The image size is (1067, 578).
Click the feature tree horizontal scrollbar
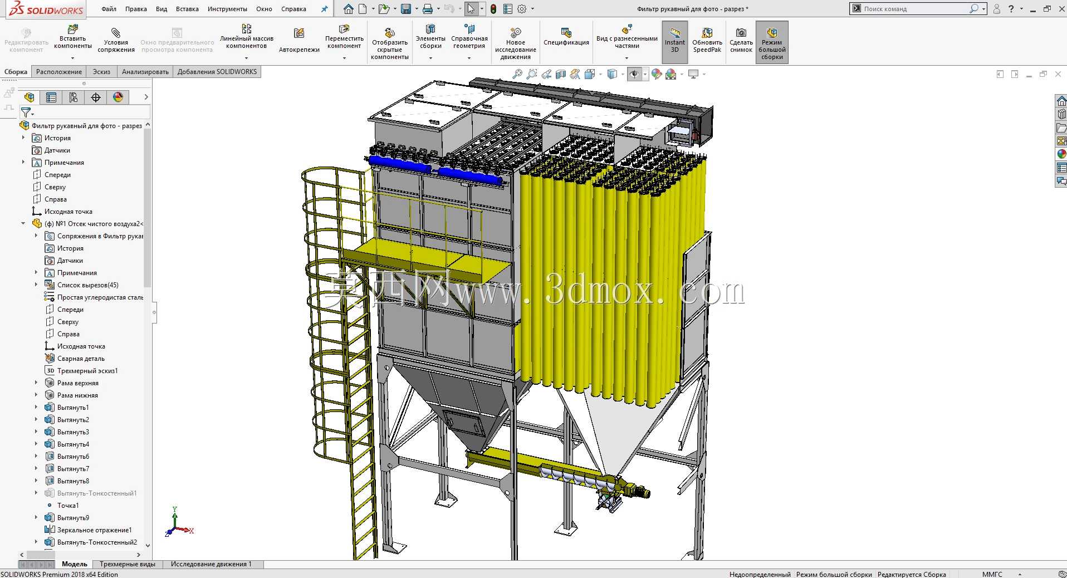click(x=41, y=555)
